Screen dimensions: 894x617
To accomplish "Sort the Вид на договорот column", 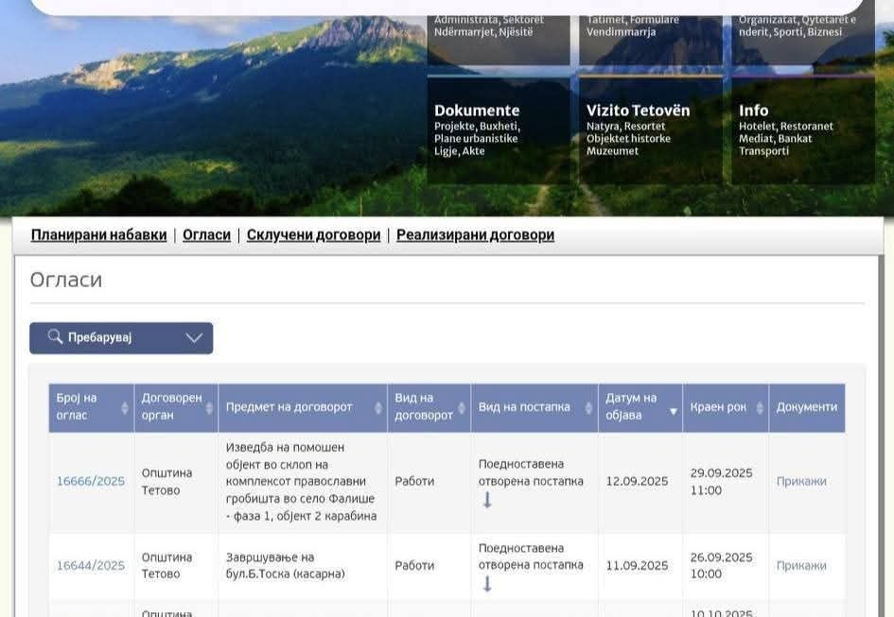I will (462, 407).
